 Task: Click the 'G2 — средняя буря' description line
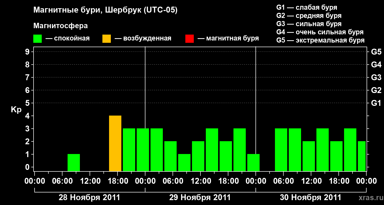(x=309, y=16)
